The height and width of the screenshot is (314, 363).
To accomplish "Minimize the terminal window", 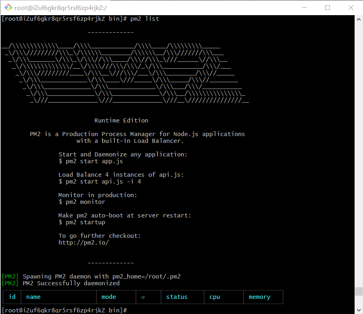I will (304, 8).
